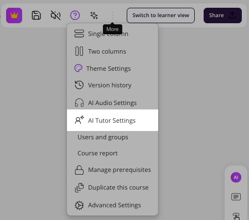249x220 pixels.
Task: Click the Share button
Action: click(222, 15)
